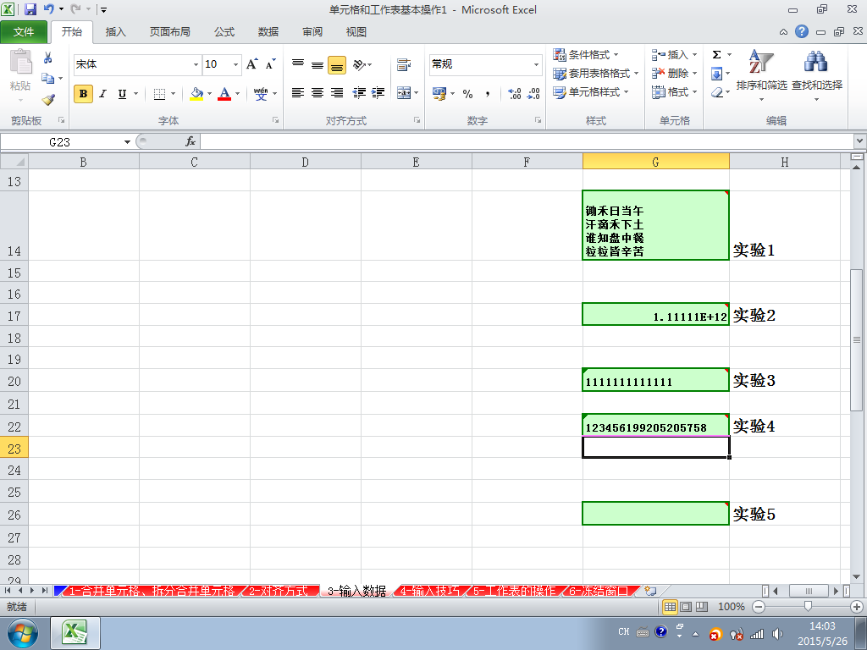Open the number format dropdown 常规
The height and width of the screenshot is (650, 867).
(x=536, y=64)
